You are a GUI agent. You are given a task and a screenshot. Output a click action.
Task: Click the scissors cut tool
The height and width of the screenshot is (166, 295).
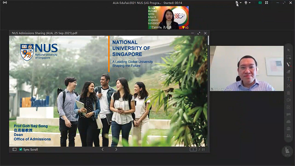(289, 86)
